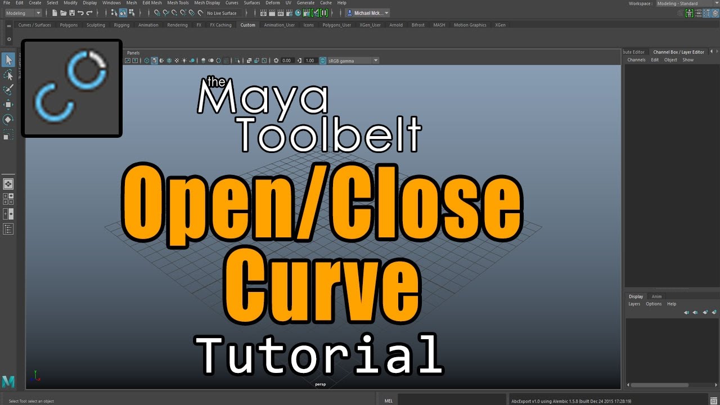Click Make Live surface magnet icon
720x405 pixels.
(201, 13)
